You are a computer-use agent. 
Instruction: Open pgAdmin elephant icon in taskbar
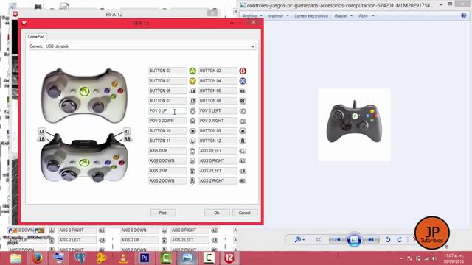80,258
